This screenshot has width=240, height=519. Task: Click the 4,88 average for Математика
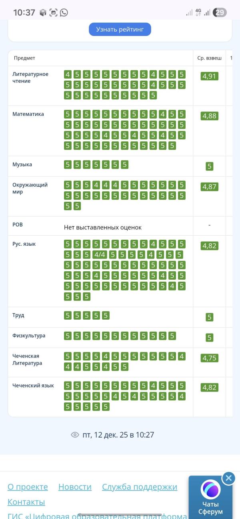[209, 116]
